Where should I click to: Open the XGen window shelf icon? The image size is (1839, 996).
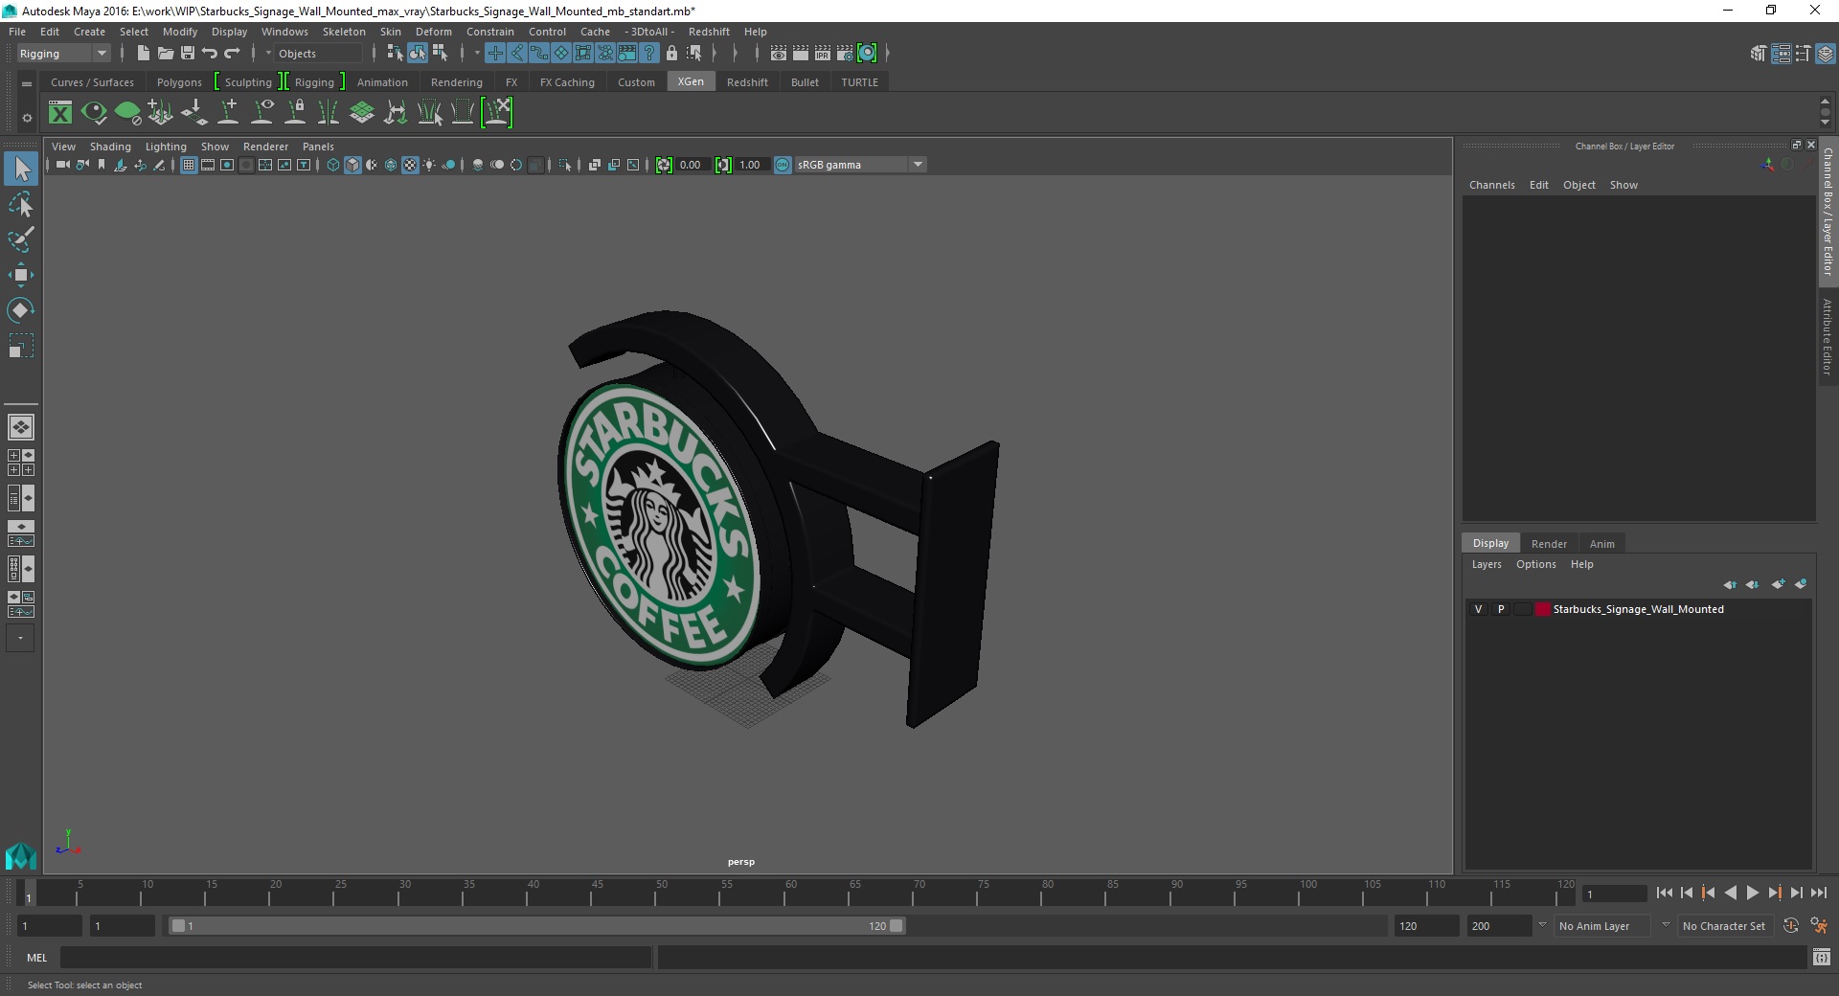[x=60, y=113]
